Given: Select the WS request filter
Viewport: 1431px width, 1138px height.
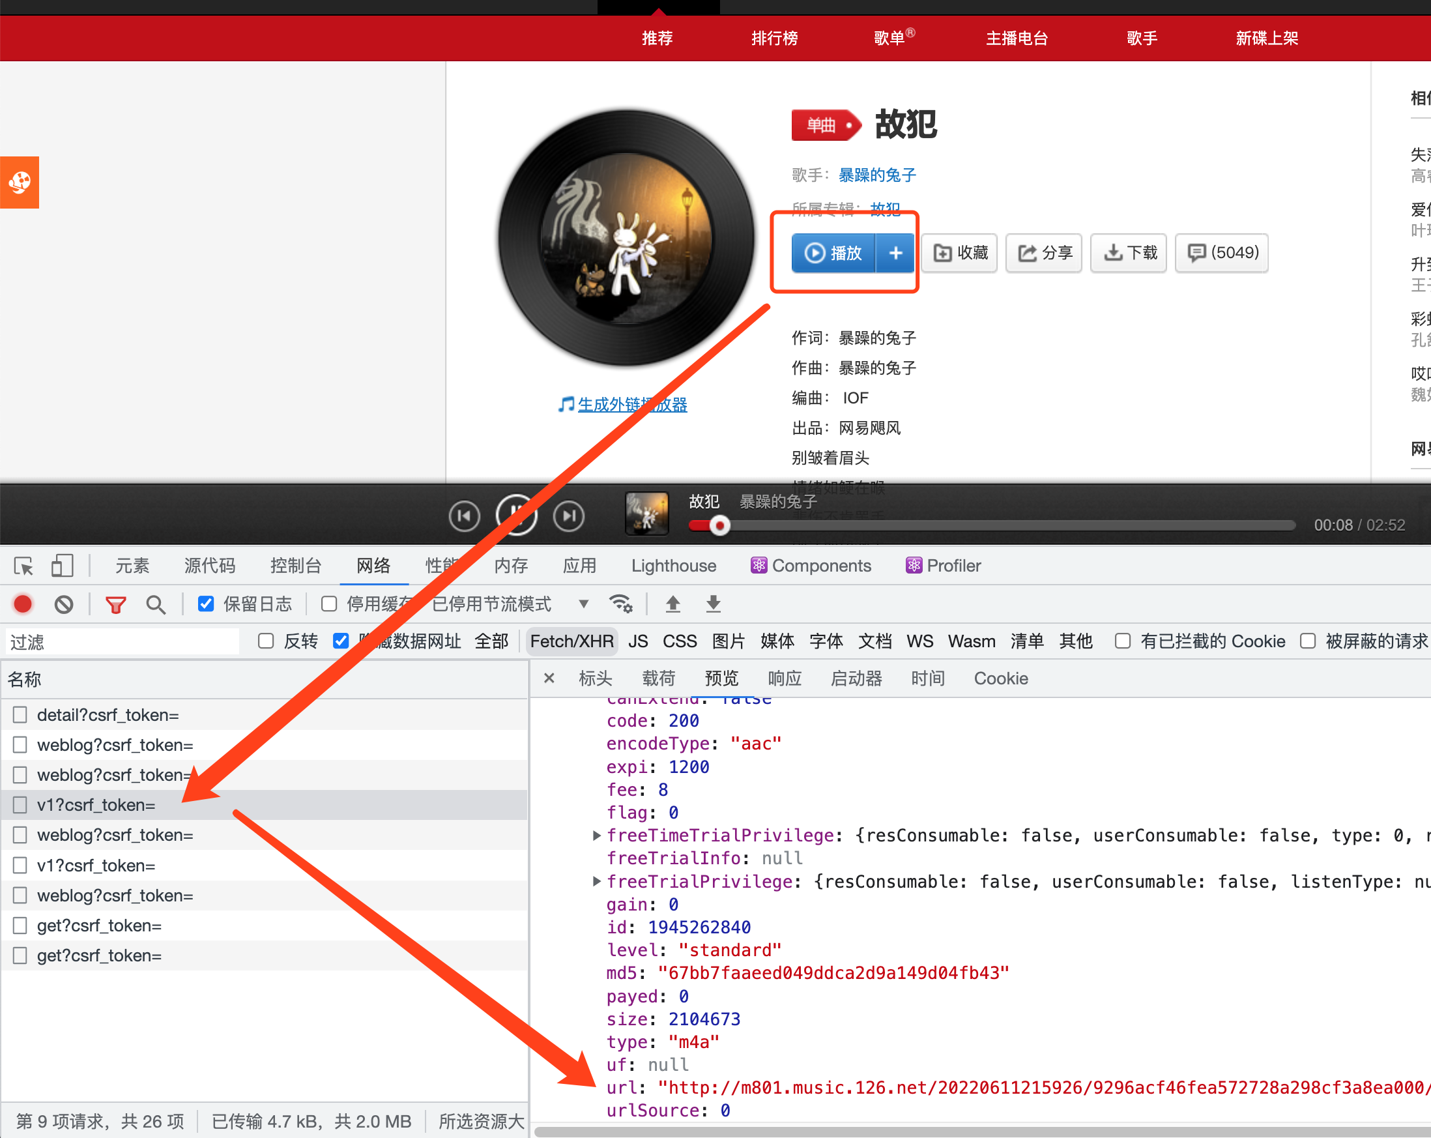Looking at the screenshot, I should [x=919, y=641].
